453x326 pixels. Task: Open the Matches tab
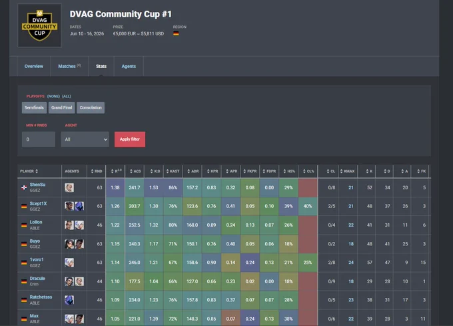[69, 67]
